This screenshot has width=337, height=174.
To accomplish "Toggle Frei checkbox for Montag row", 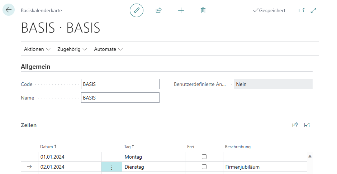I will click(204, 156).
